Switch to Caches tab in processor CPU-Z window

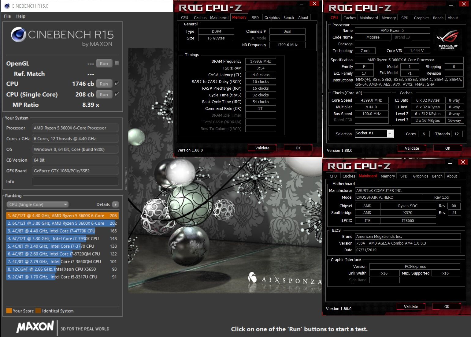[350, 18]
